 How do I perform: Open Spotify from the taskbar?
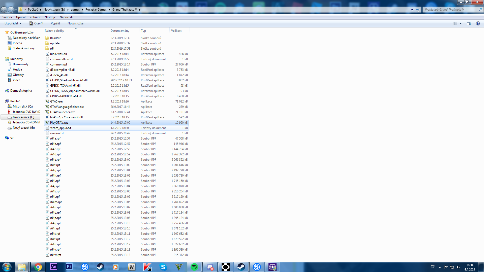point(194,267)
